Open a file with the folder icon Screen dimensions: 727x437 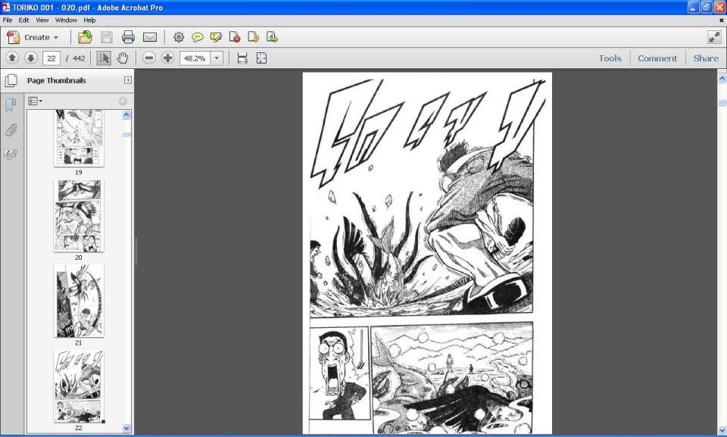point(85,37)
